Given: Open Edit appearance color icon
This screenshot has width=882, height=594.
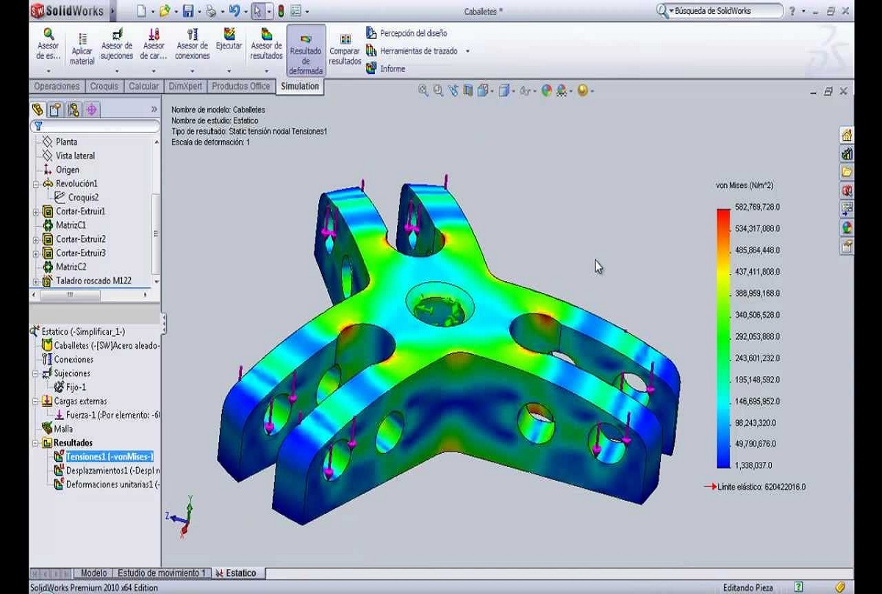Looking at the screenshot, I should pyautogui.click(x=546, y=91).
